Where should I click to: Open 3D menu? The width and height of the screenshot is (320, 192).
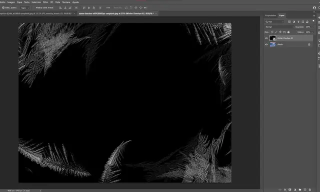click(x=51, y=2)
